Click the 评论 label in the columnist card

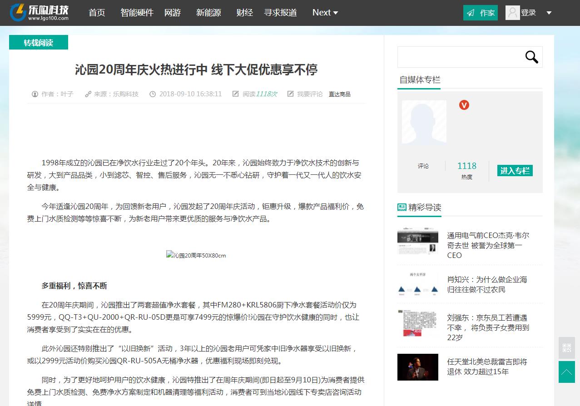coord(423,166)
